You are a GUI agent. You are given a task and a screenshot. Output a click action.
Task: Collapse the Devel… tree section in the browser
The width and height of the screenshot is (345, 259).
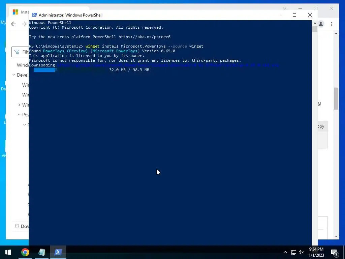14,75
